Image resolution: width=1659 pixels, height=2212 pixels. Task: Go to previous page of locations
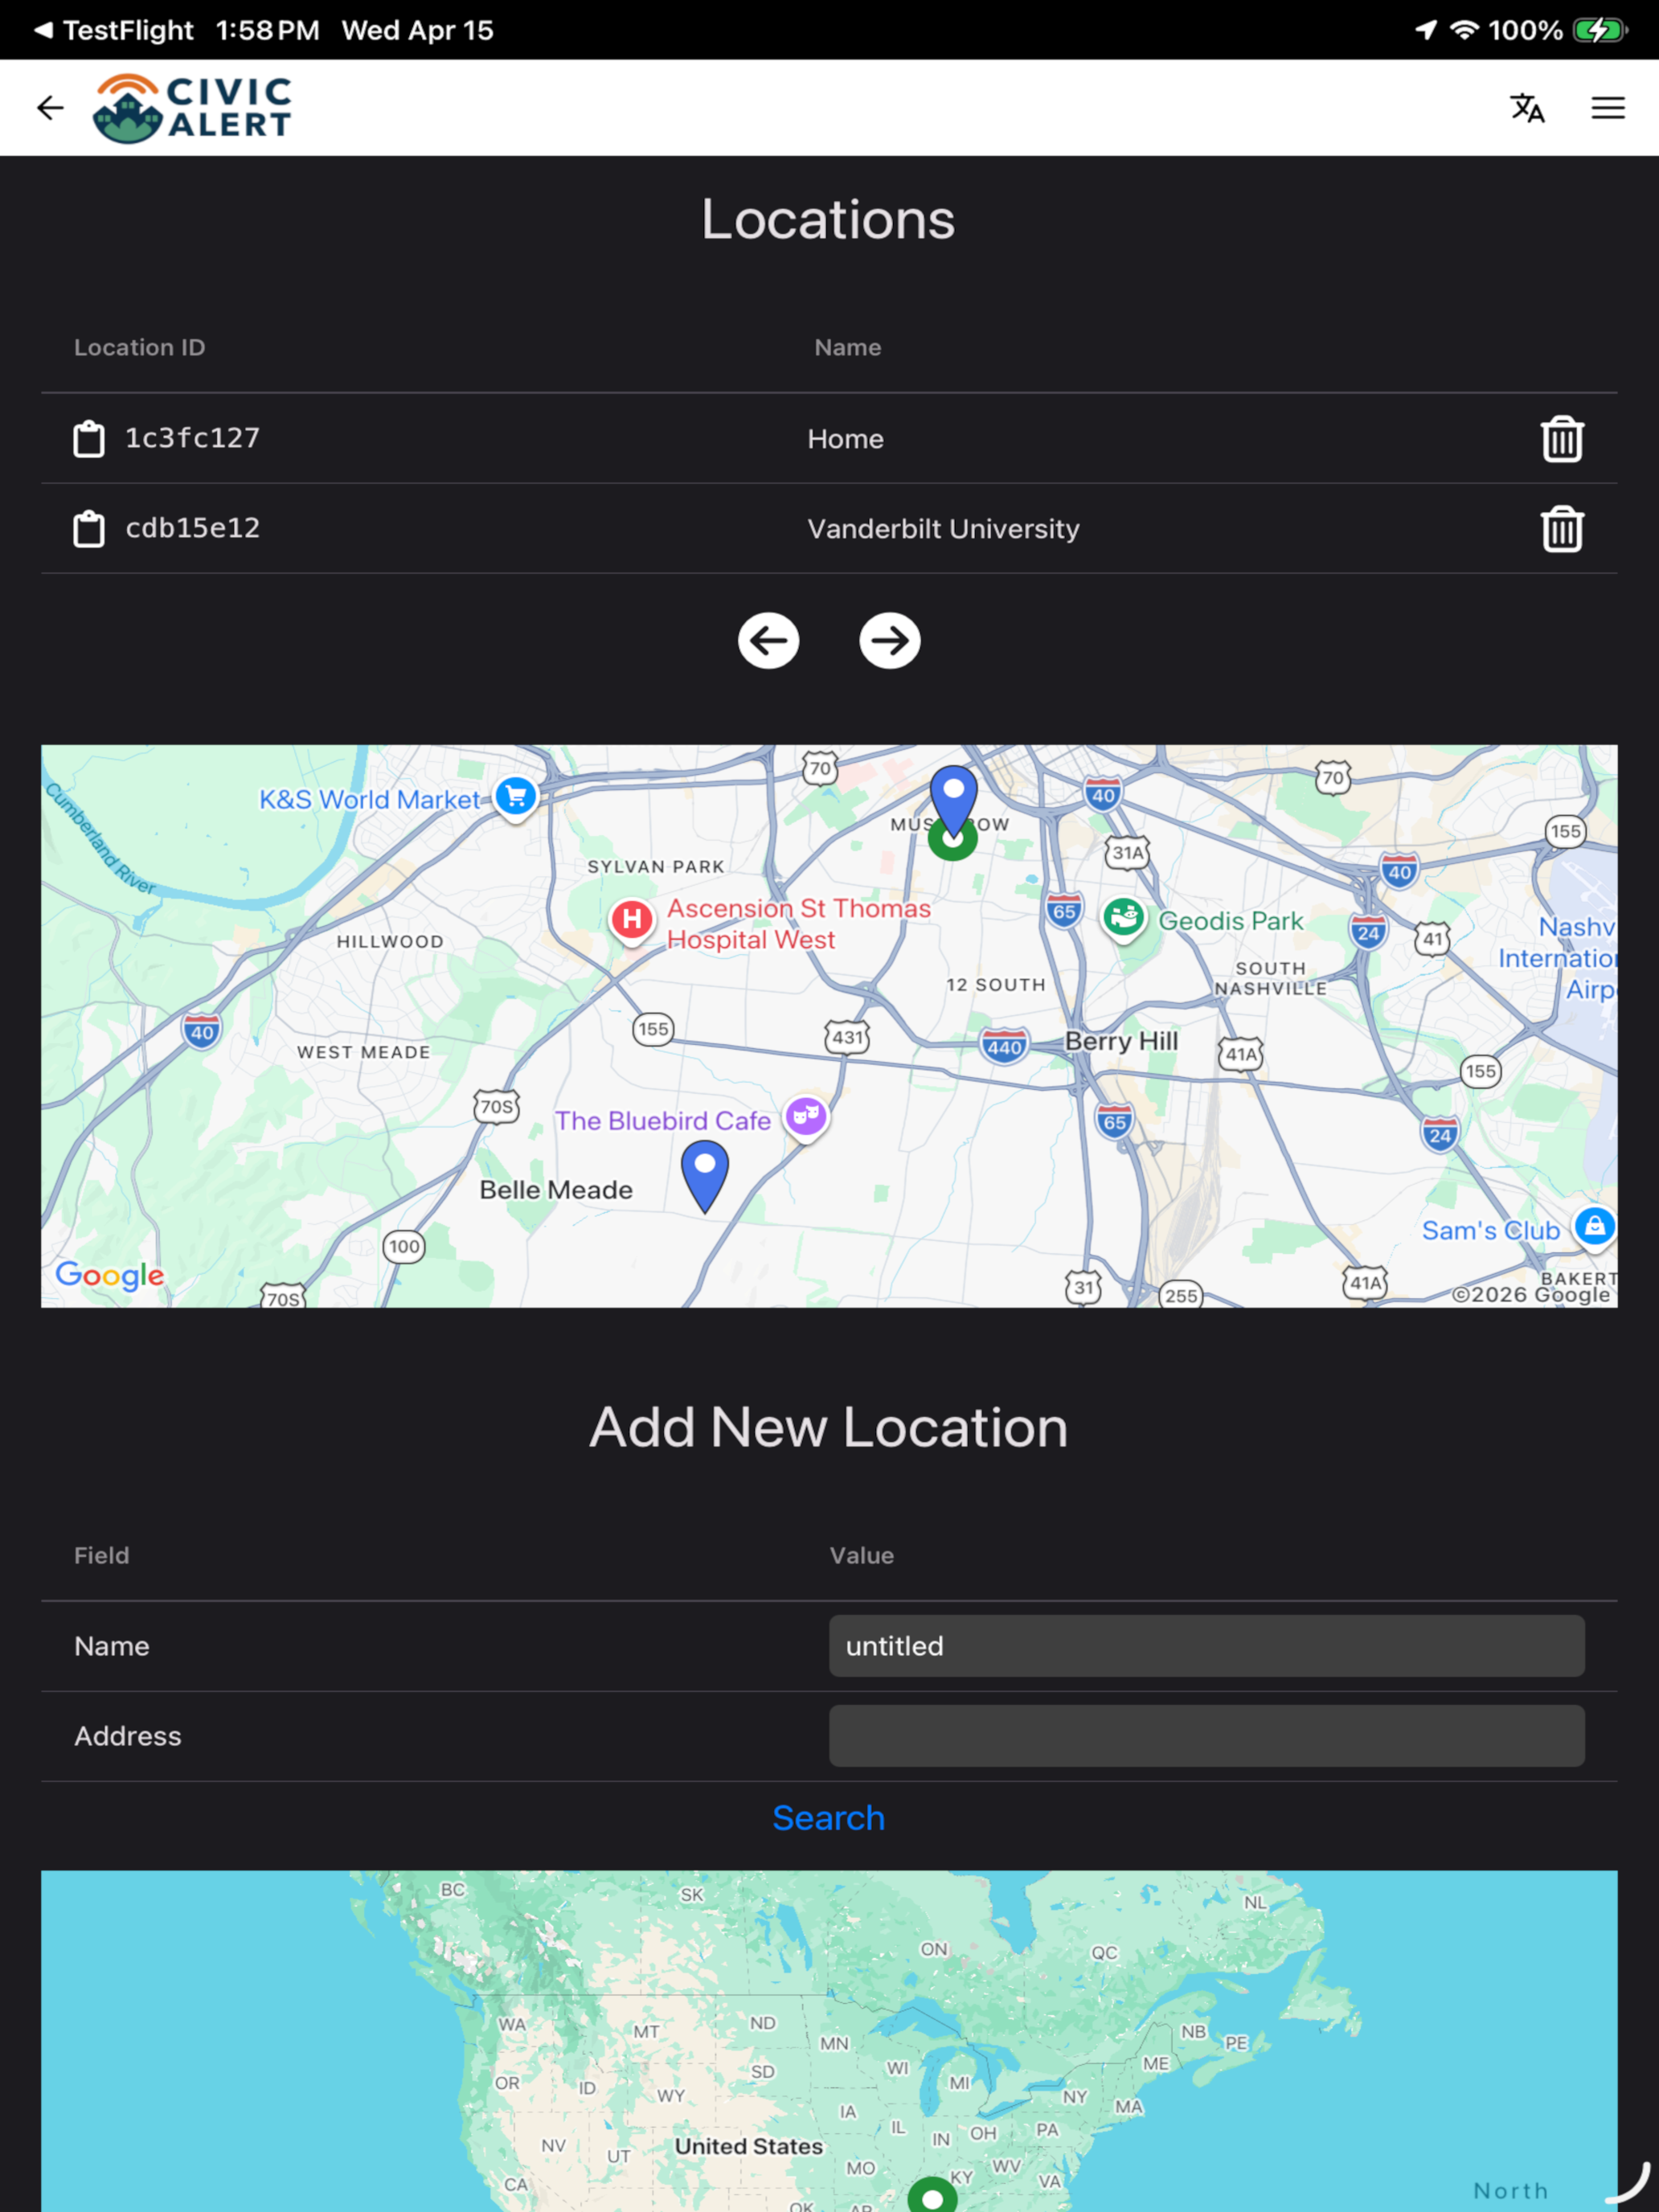tap(768, 640)
